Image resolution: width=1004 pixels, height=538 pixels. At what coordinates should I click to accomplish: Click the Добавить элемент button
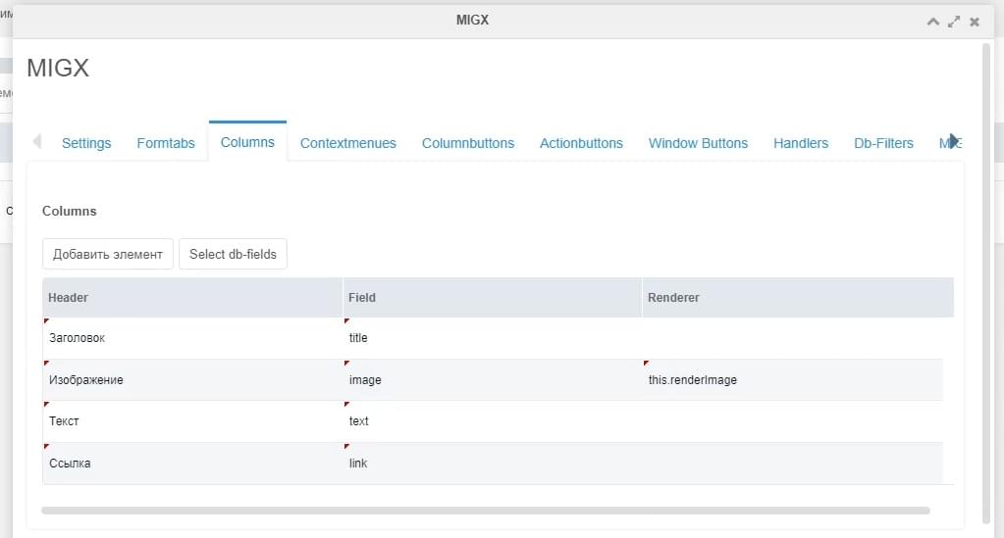[108, 254]
